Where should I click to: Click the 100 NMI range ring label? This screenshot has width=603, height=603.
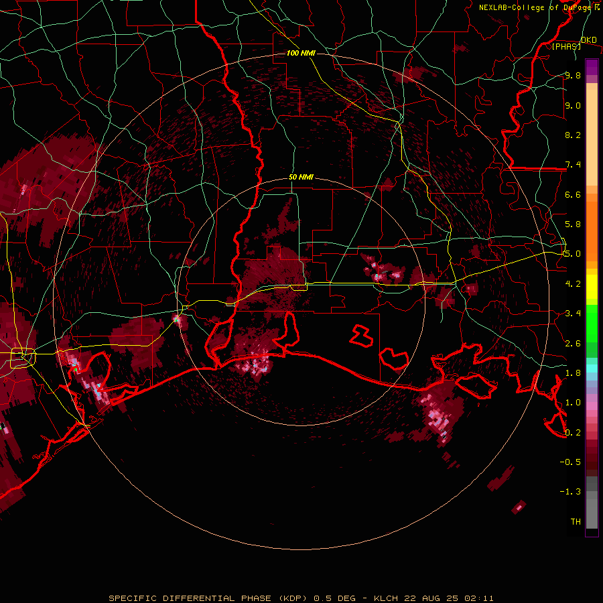(x=301, y=53)
